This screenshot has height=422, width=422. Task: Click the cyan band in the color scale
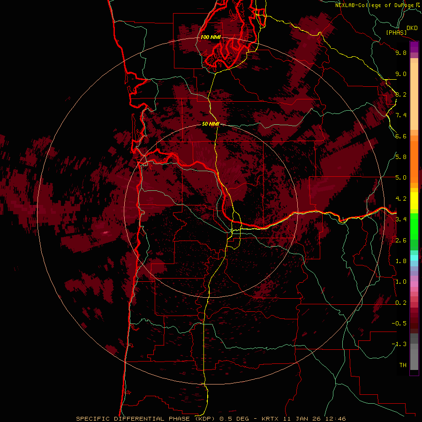pyautogui.click(x=414, y=258)
